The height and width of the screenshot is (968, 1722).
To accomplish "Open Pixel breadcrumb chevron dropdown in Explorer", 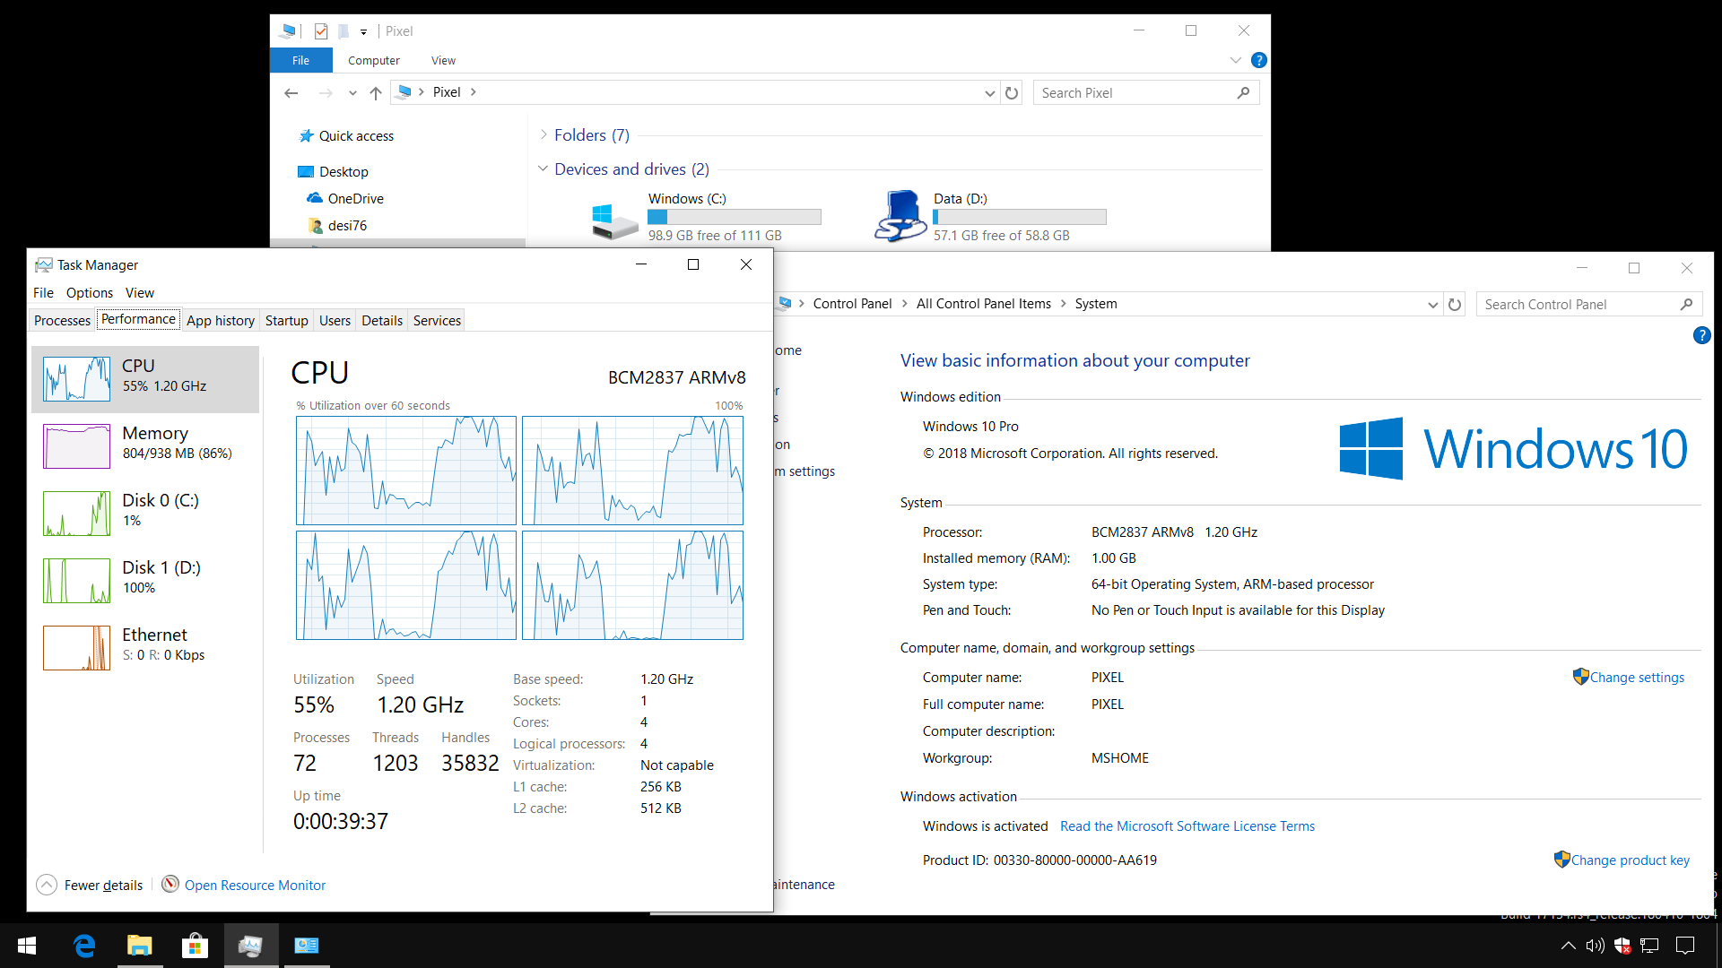I will [x=473, y=92].
